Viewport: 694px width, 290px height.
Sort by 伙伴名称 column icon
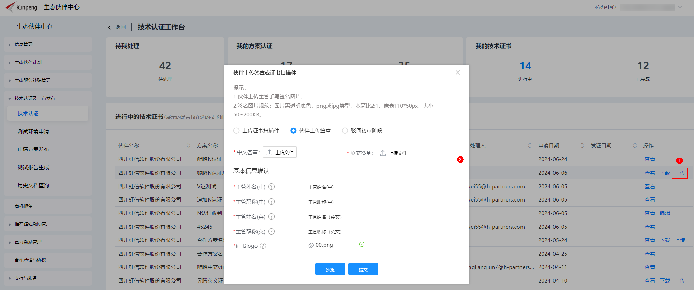[x=188, y=146]
